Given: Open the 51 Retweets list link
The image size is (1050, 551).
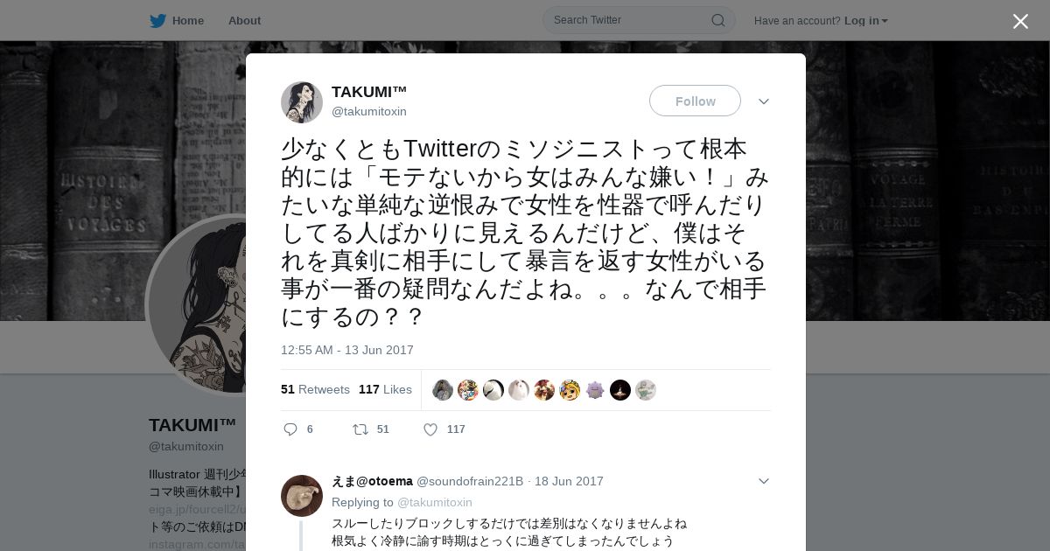Looking at the screenshot, I should click(x=315, y=389).
